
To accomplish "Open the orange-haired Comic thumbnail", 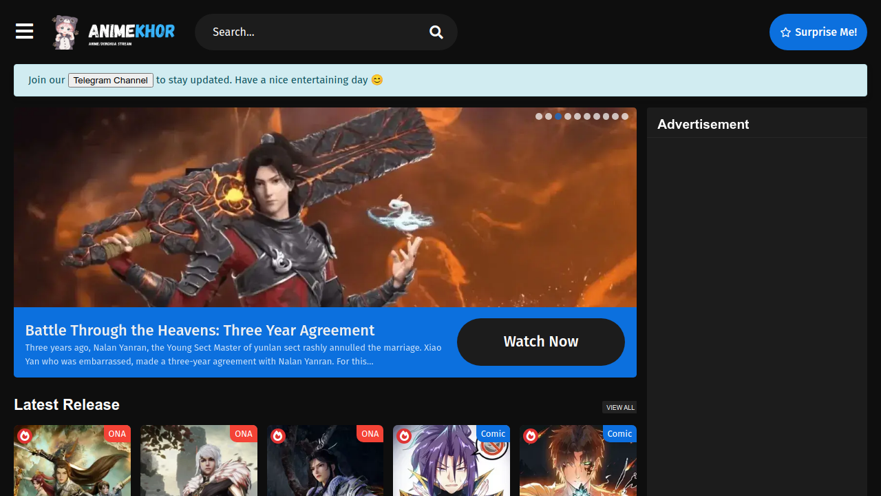I will click(578, 461).
